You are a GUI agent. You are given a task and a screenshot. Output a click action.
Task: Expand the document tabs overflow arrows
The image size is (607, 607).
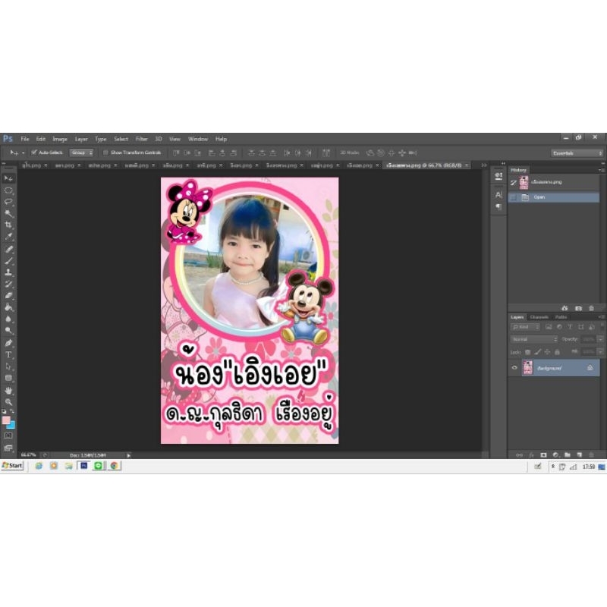pyautogui.click(x=484, y=165)
